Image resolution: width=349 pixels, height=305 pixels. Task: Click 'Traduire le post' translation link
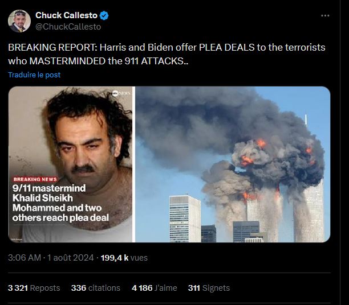point(34,75)
